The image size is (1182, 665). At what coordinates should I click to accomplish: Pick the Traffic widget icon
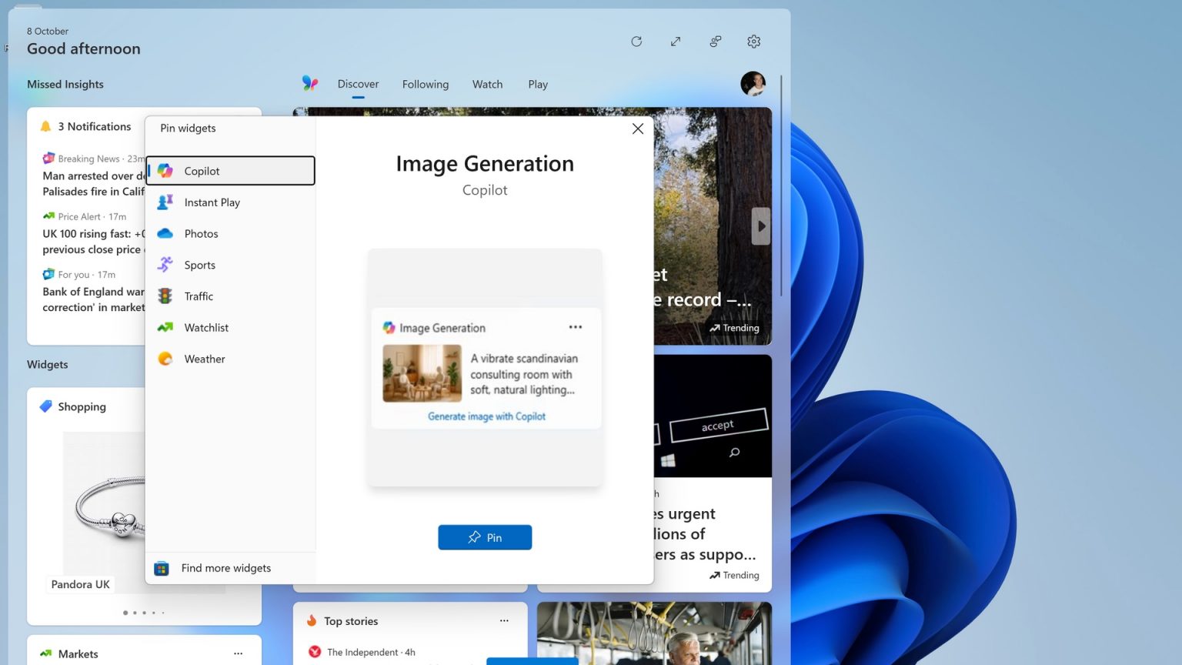[x=165, y=296]
